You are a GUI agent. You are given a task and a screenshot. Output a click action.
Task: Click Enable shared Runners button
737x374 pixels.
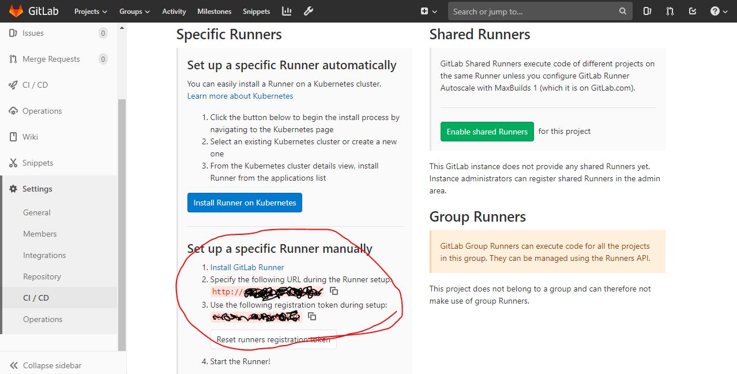coord(487,132)
